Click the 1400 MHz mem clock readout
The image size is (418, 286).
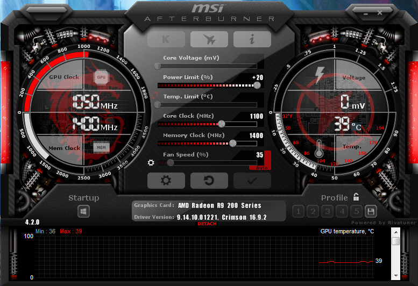pyautogui.click(x=95, y=123)
